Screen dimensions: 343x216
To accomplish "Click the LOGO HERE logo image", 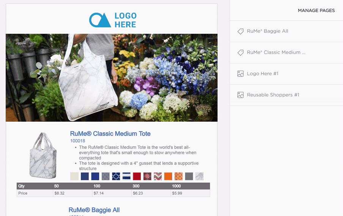I will pos(113,20).
